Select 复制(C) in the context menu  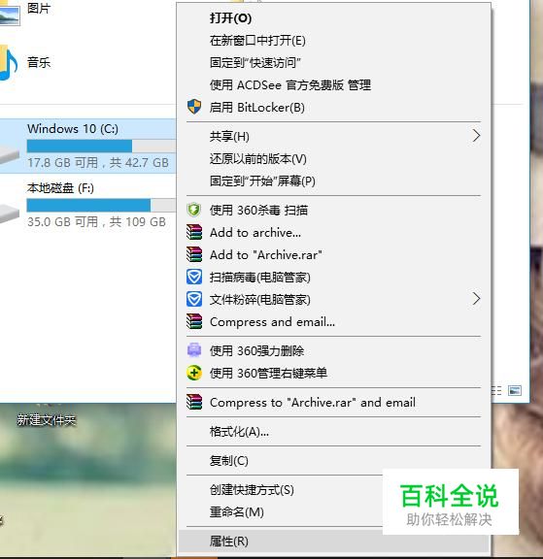334,461
